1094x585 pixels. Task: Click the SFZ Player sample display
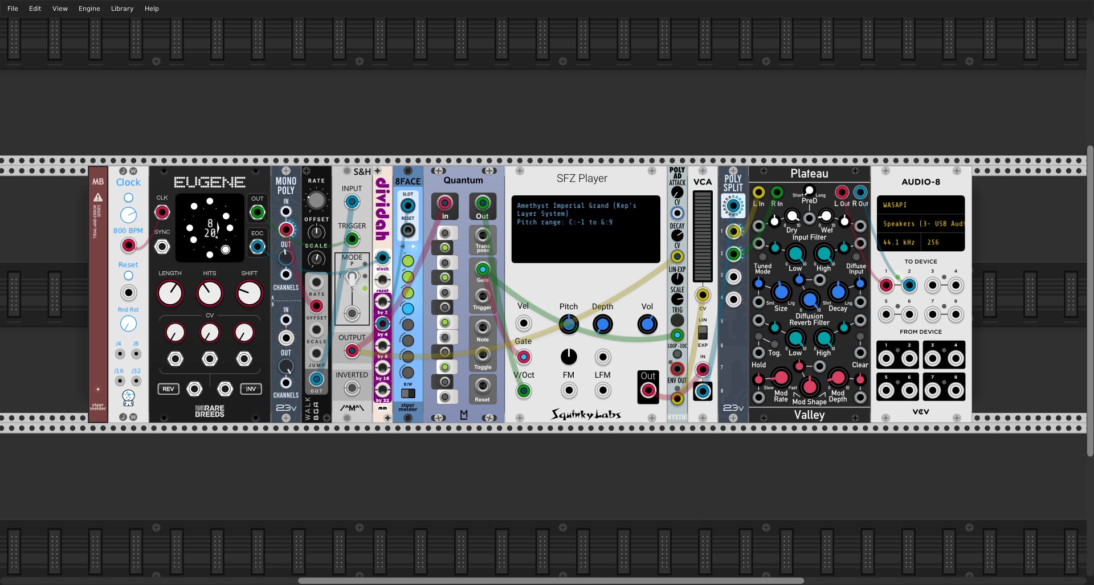pyautogui.click(x=586, y=229)
